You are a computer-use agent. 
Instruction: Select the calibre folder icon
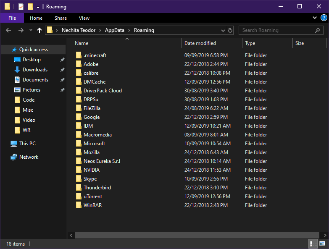pos(79,73)
